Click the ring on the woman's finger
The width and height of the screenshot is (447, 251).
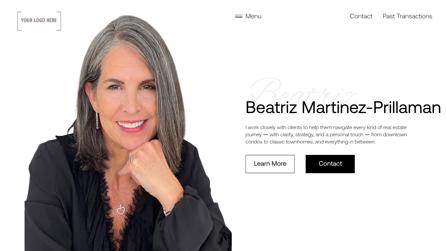coord(132,159)
